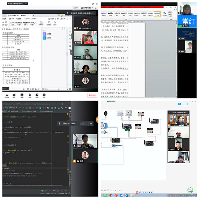Open Event Log in Android Studio status bar
199x199 pixels.
[x=47, y=191]
